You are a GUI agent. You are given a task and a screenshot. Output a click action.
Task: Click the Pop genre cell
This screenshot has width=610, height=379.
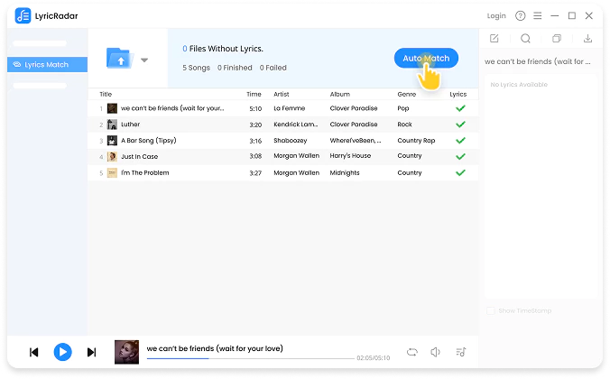[x=403, y=108]
